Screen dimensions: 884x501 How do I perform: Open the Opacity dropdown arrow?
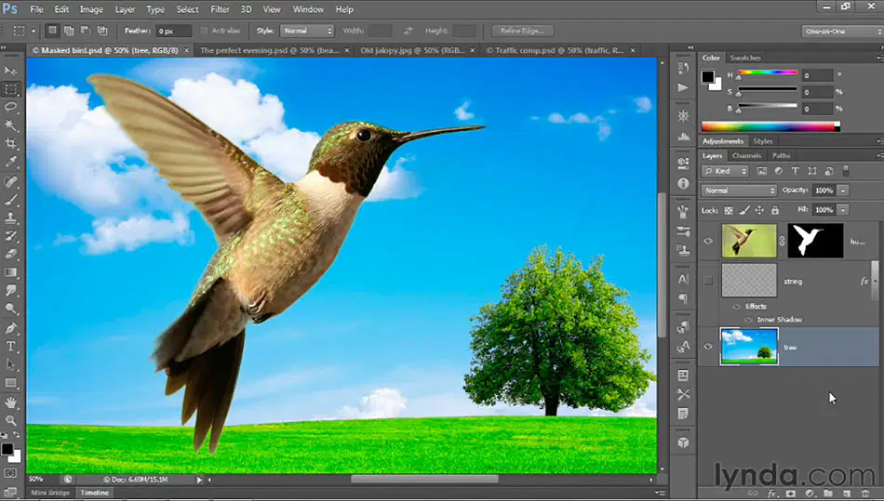(x=843, y=191)
